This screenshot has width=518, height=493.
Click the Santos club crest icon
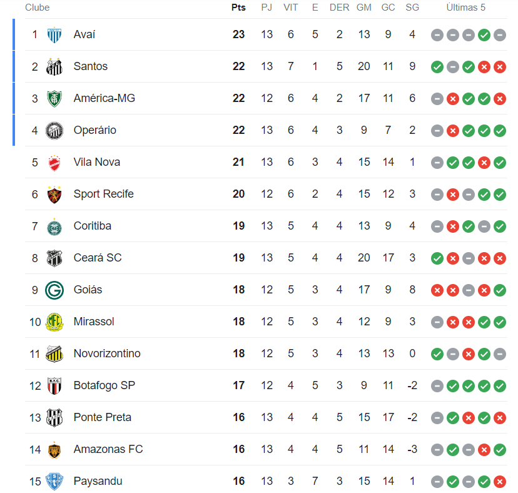(x=54, y=66)
